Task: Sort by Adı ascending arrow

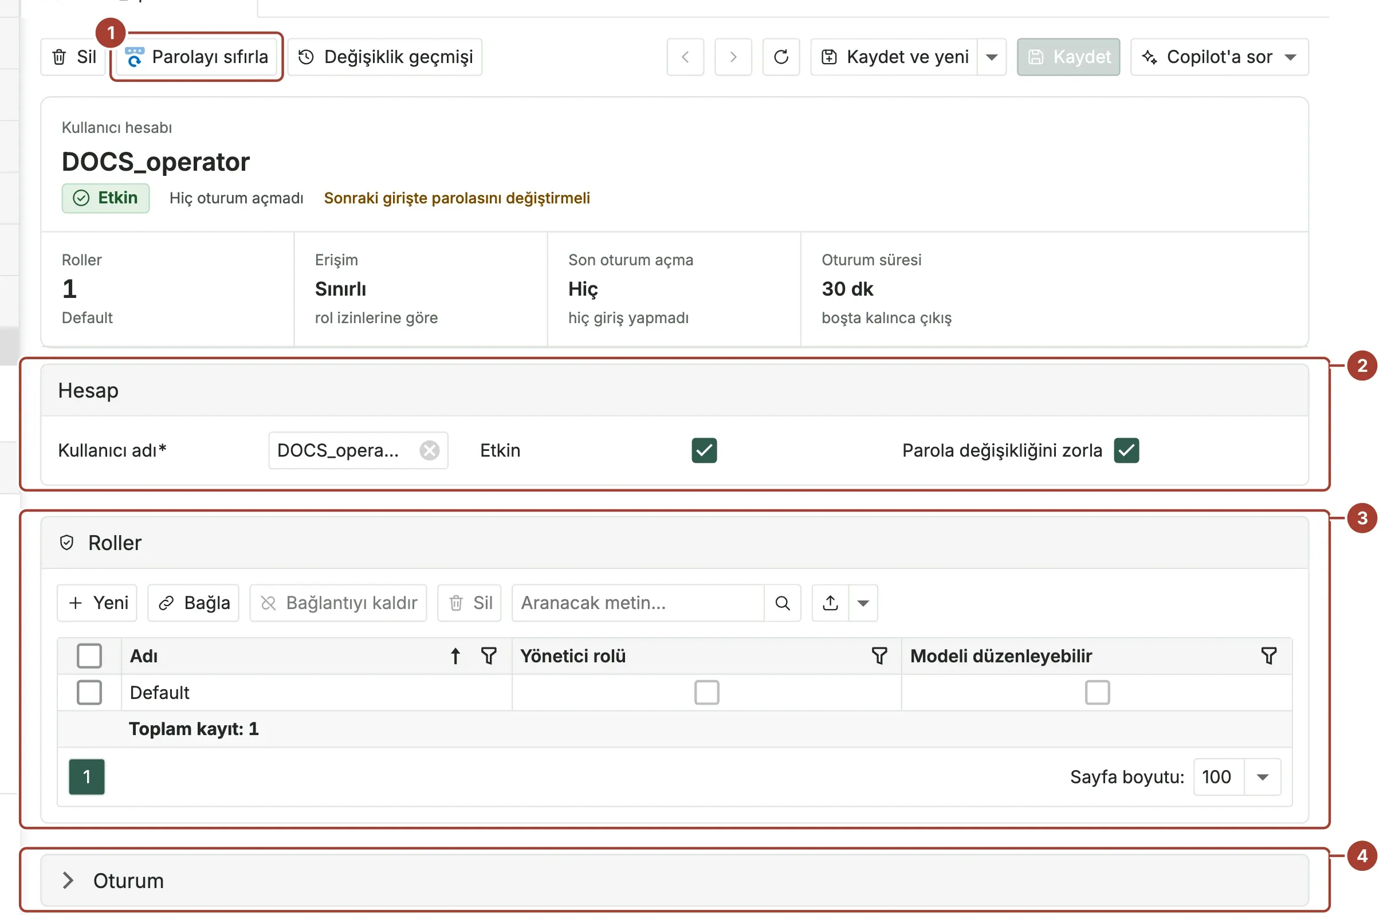Action: pos(455,657)
